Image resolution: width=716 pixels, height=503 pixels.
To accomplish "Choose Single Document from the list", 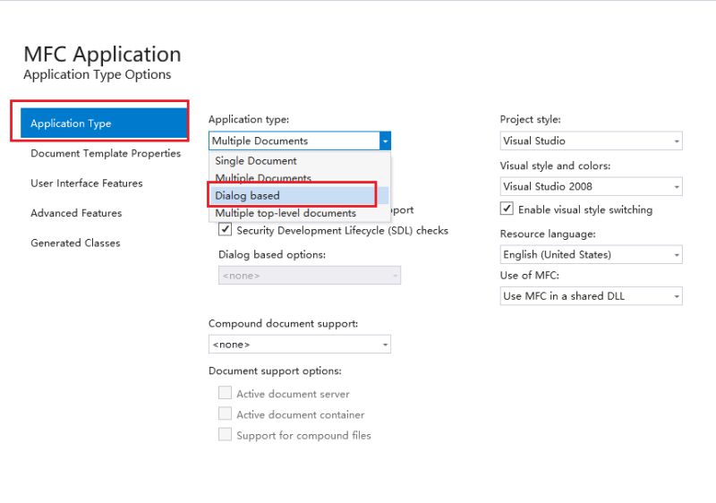I will 300,161.
